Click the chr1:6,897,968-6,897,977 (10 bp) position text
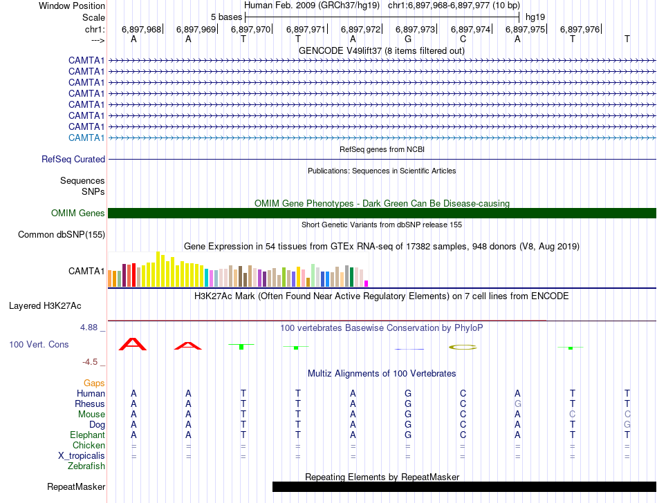The height and width of the screenshot is (503, 657). tap(454, 6)
